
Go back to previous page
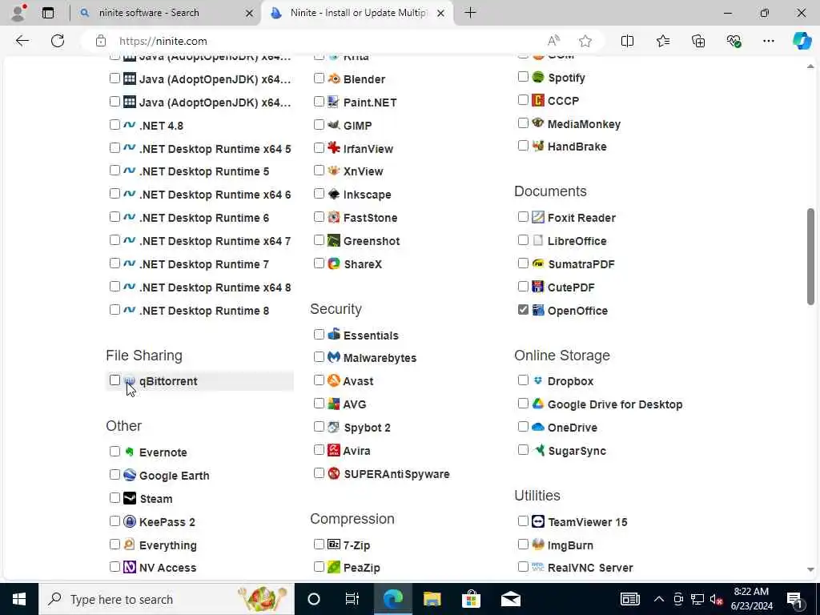22,41
